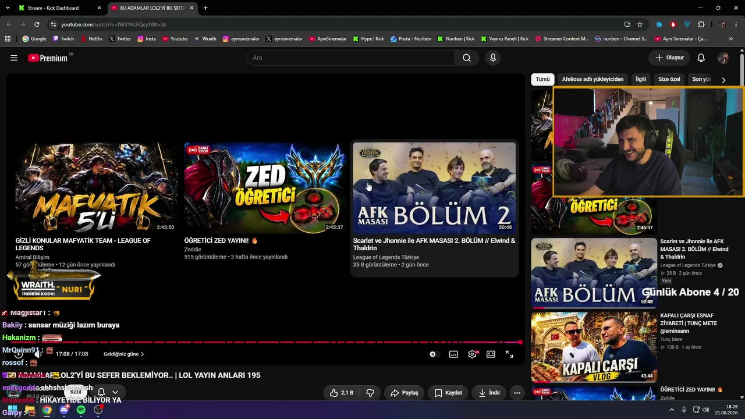The width and height of the screenshot is (745, 419).
Task: Enter fullscreen in the video player
Action: coord(509,354)
